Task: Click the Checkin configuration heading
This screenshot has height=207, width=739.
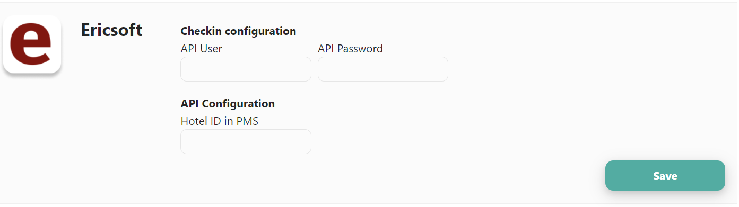Action: tap(238, 31)
